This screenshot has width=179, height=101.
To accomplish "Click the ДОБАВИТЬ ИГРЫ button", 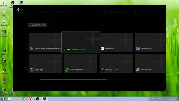I will pos(37,25).
